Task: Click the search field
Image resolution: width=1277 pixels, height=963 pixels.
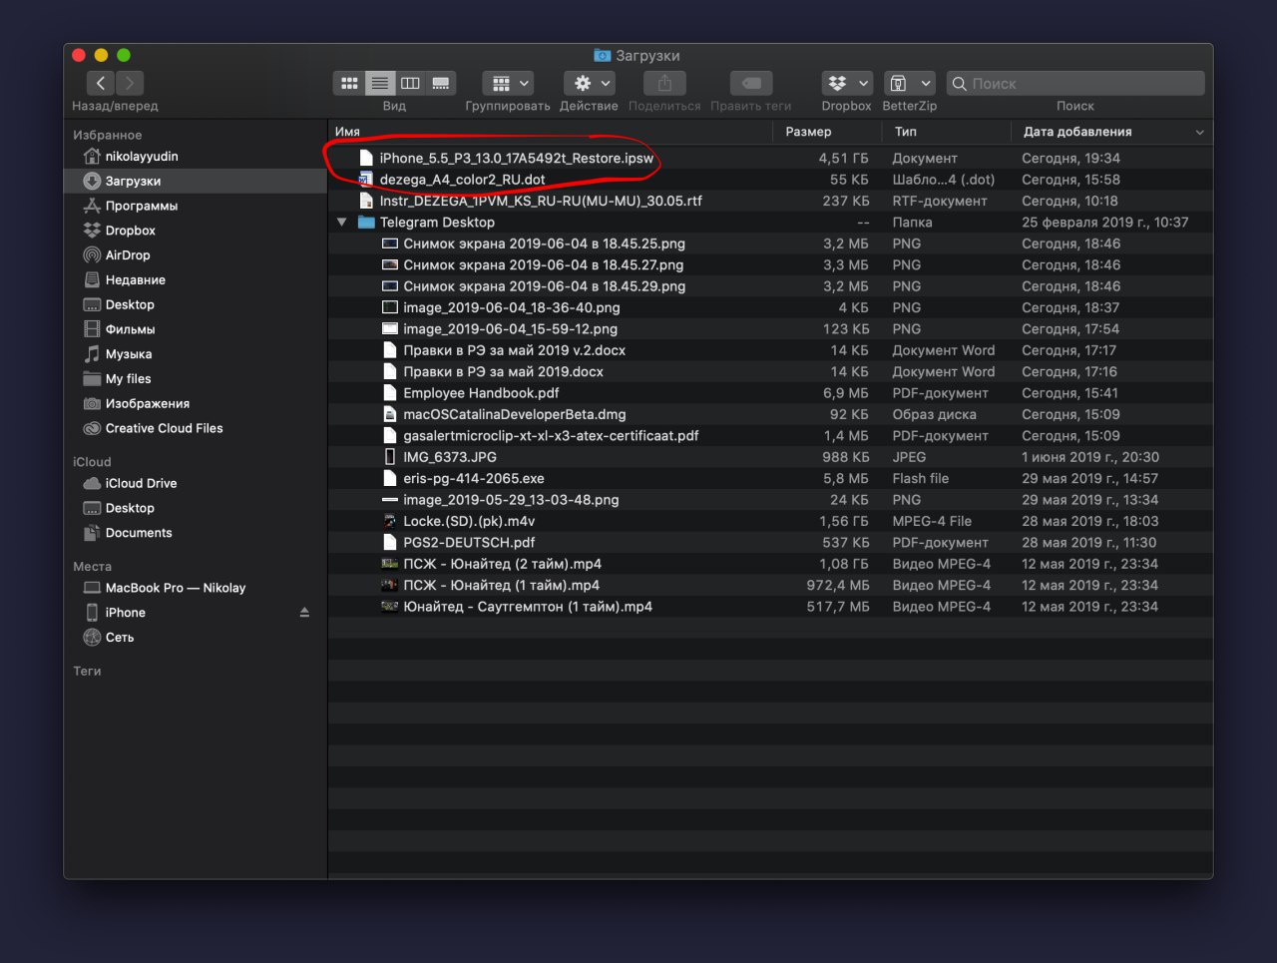Action: coord(1075,83)
